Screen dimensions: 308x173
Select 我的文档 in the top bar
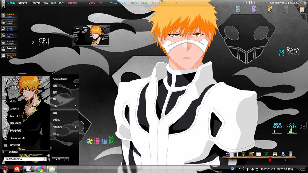[22, 3]
